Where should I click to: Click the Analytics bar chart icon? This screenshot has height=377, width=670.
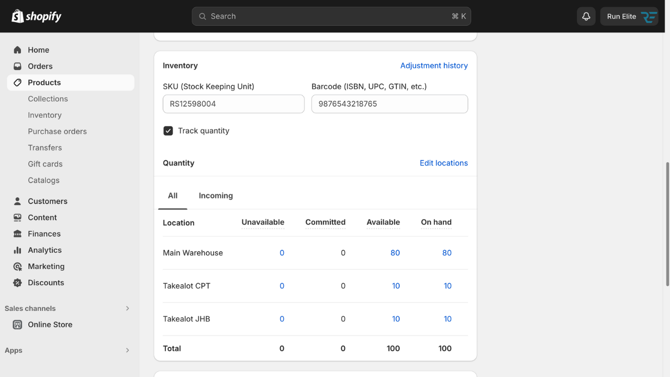pos(17,250)
